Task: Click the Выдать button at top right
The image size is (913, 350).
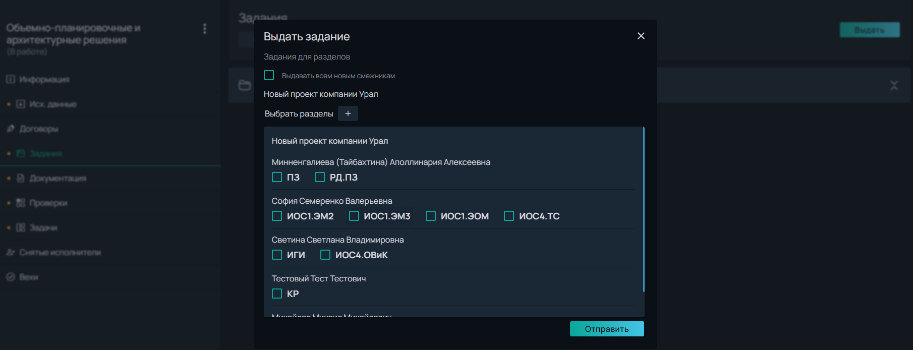Action: 869,30
